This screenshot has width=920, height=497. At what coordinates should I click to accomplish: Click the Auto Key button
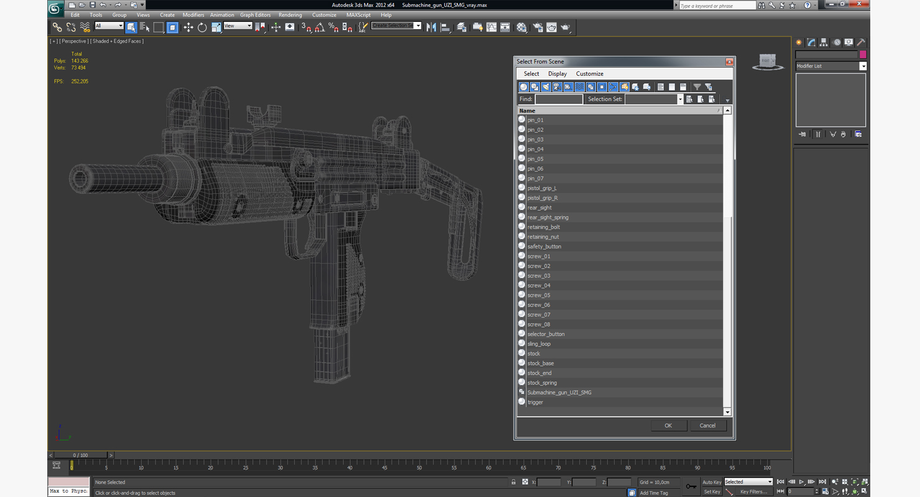click(712, 482)
